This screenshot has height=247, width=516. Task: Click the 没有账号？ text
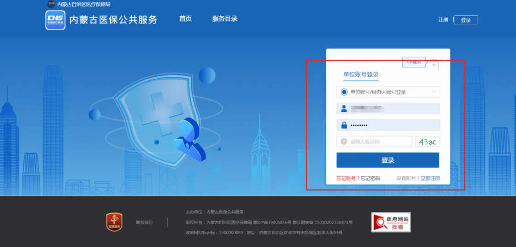[x=408, y=179]
